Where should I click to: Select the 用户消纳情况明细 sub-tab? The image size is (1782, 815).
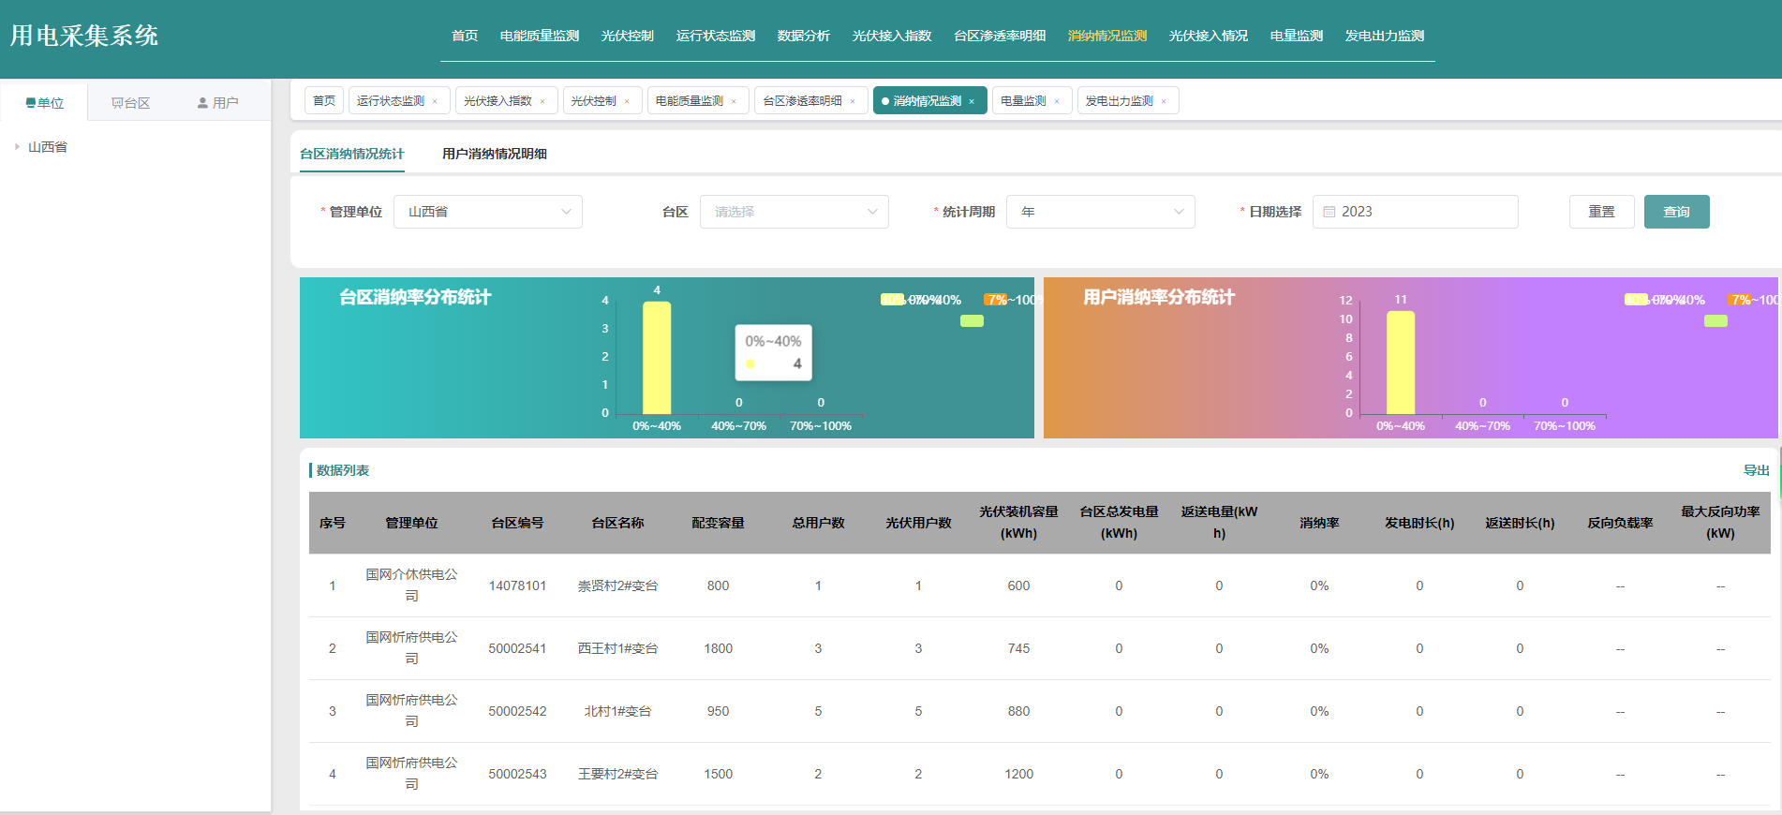tap(495, 154)
